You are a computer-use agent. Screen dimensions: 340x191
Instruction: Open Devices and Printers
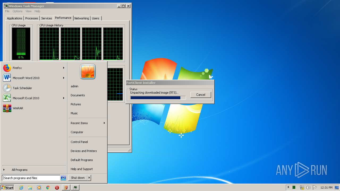88,151
